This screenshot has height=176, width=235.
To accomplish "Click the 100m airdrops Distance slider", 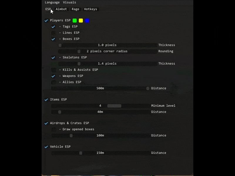I will pyautogui.click(x=100, y=136).
